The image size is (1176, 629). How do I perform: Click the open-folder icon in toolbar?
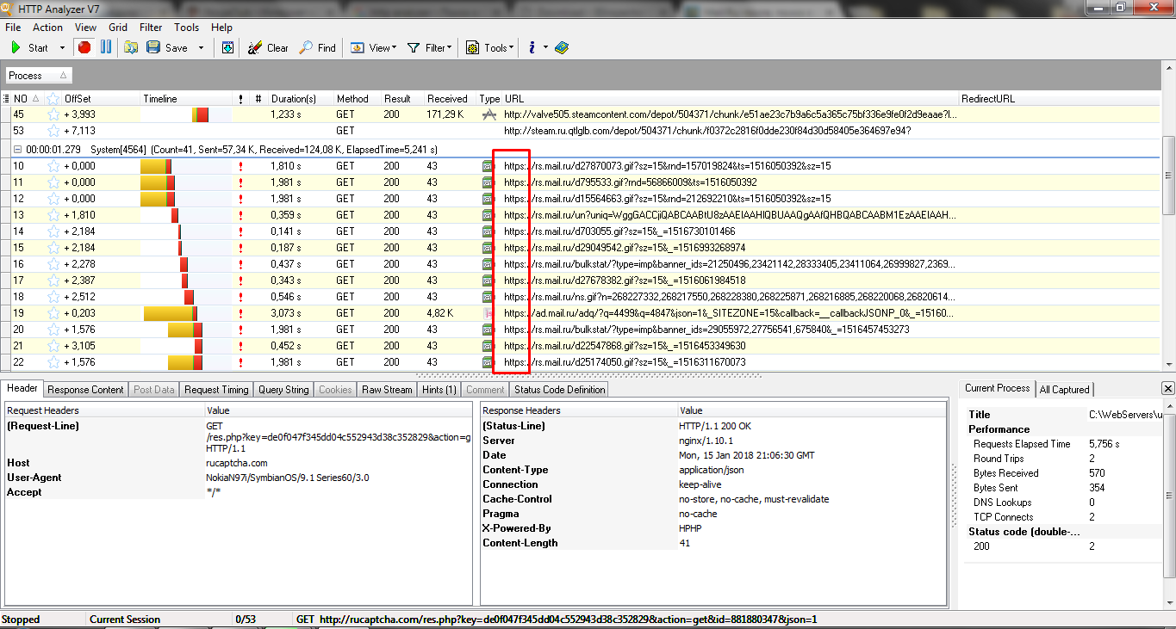pos(131,47)
